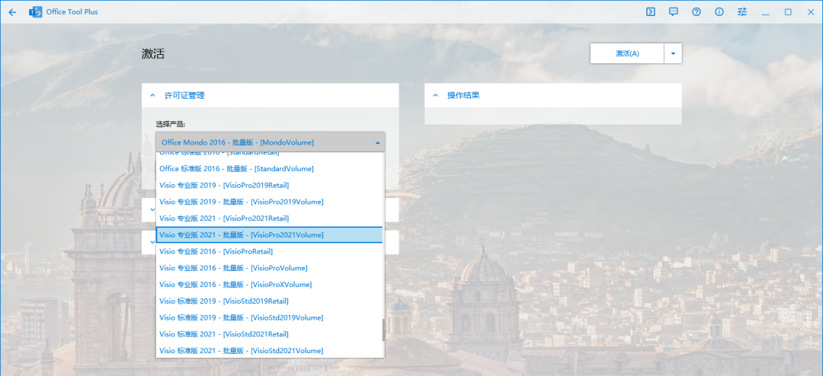The width and height of the screenshot is (823, 376).
Task: Choose Visio 专业版 2016 批量版 VisioProXVolume
Action: pyautogui.click(x=269, y=284)
